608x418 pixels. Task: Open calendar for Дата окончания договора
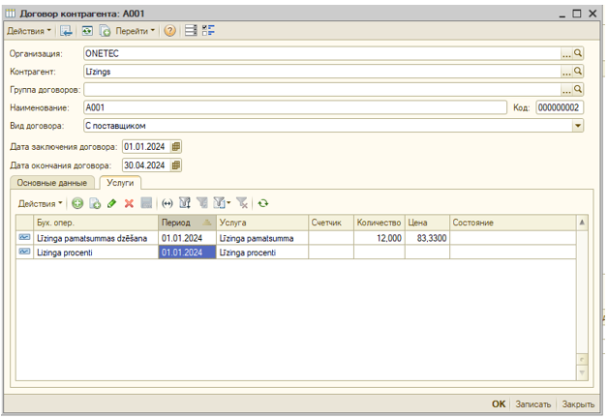pos(176,165)
